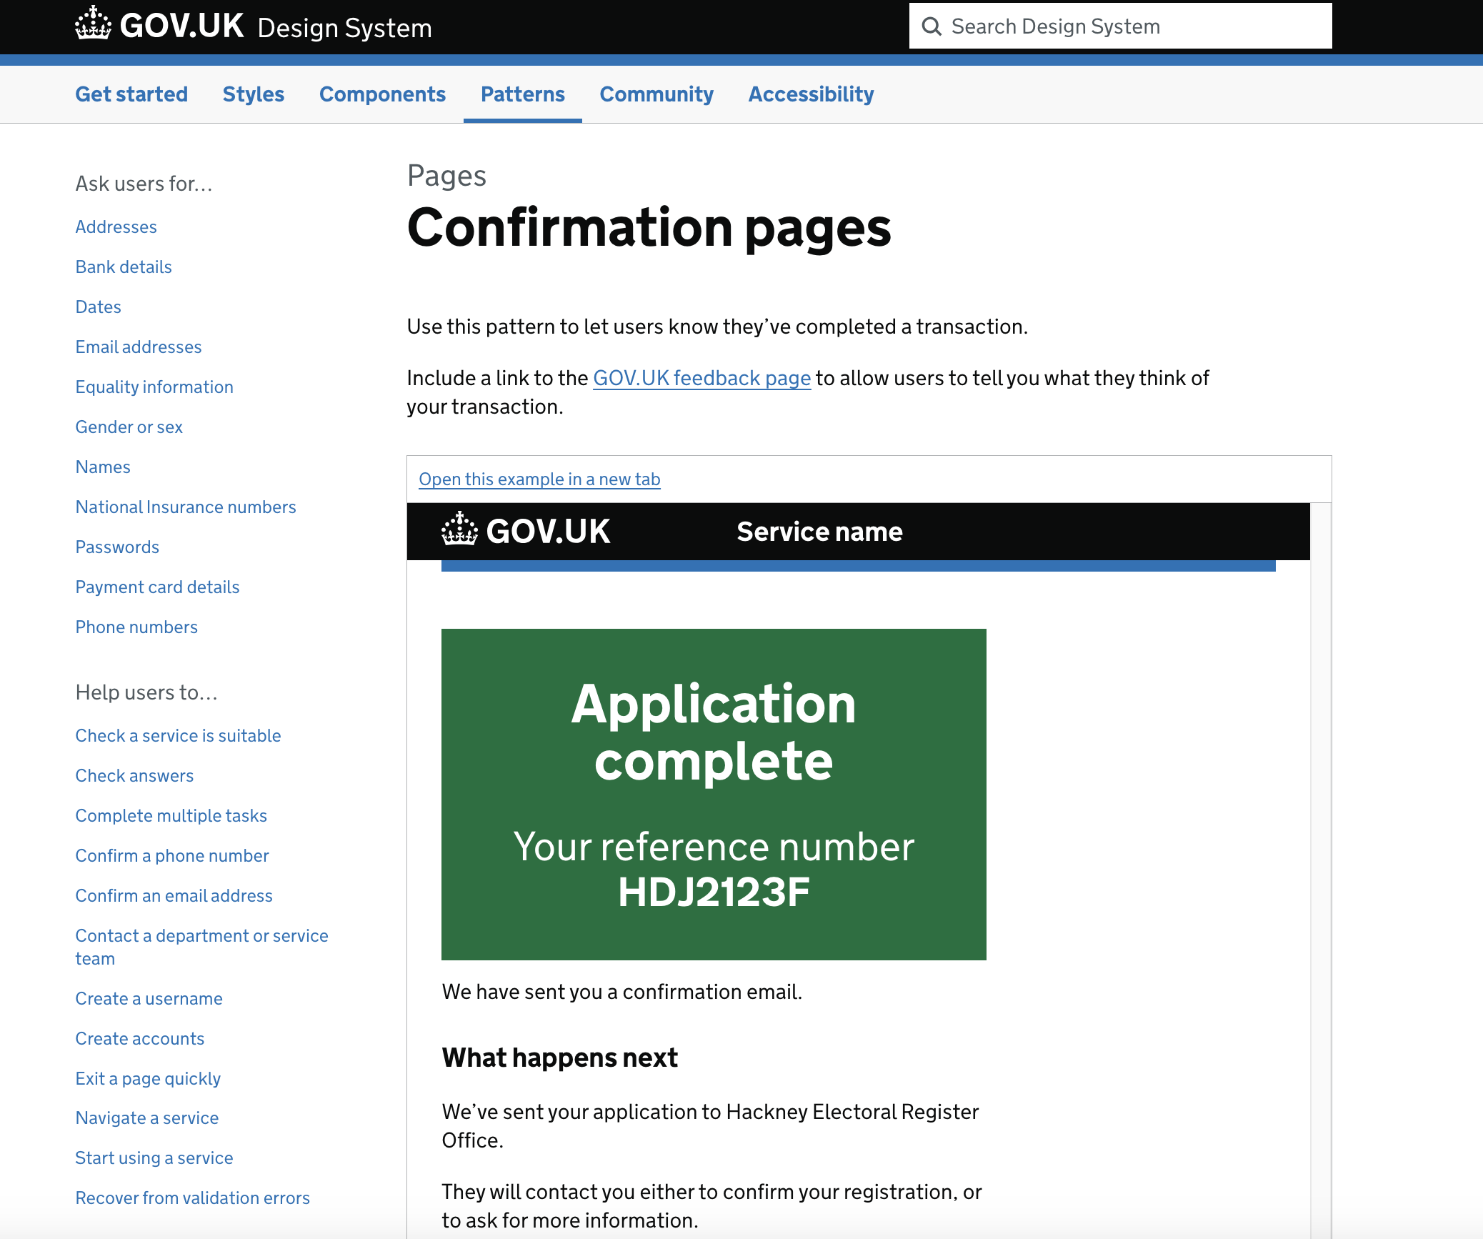Navigate to Accessibility page

click(811, 94)
